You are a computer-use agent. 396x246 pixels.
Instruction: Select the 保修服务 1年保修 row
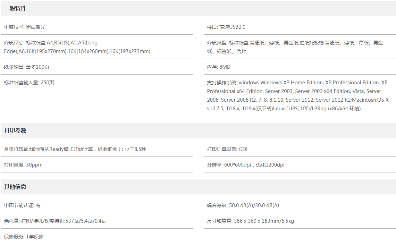tap(24, 237)
